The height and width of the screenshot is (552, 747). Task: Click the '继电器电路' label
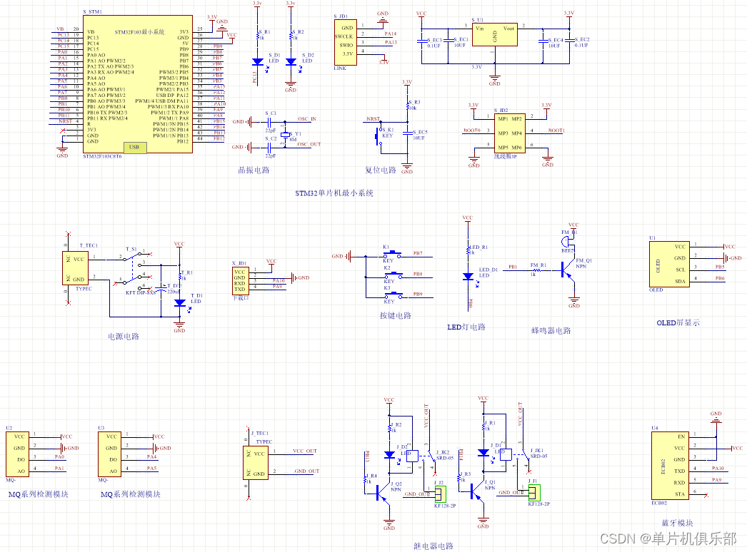point(433,546)
